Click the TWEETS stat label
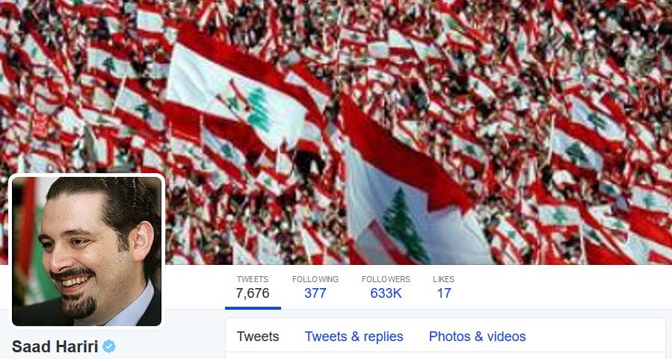 coord(253,279)
